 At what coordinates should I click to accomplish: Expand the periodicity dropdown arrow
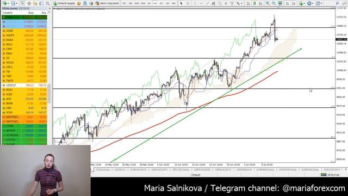(x=313, y=3)
